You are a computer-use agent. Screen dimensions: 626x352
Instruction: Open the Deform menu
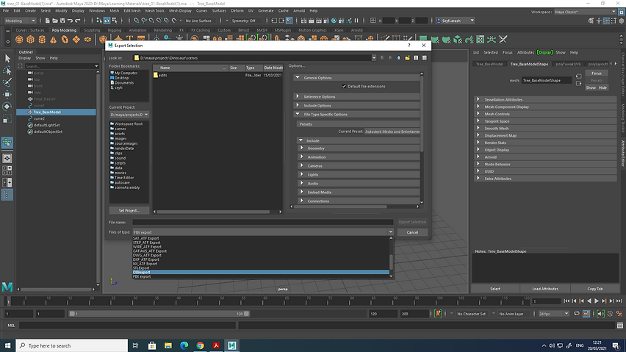pyautogui.click(x=237, y=11)
